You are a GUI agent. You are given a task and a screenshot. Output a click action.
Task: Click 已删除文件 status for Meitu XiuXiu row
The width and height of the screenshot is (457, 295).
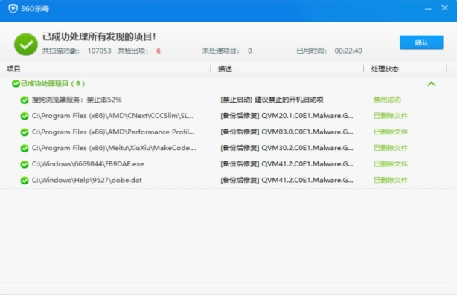[x=391, y=148]
